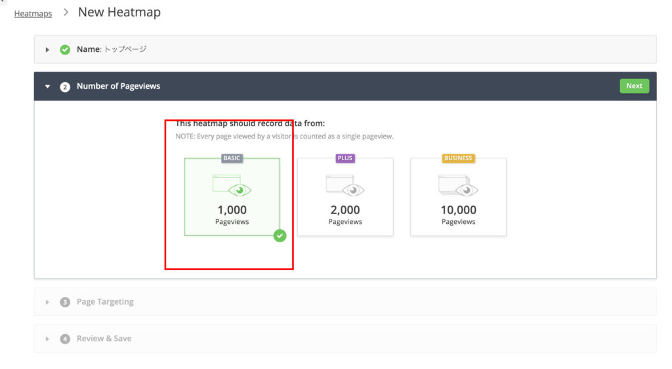Click the purple PLUS plan badge
This screenshot has width=672, height=369.
tap(345, 158)
